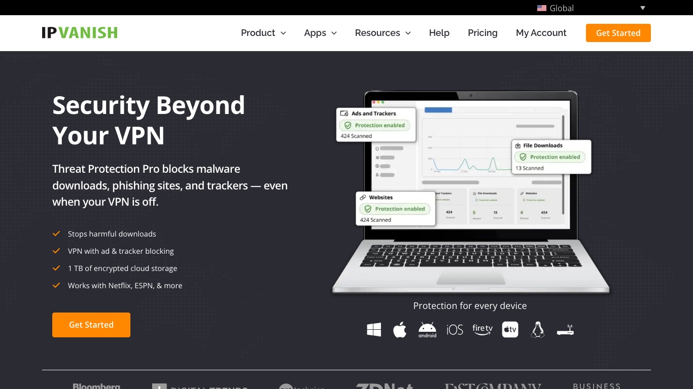
Task: Open the Fire TV platform icon
Action: point(482,330)
